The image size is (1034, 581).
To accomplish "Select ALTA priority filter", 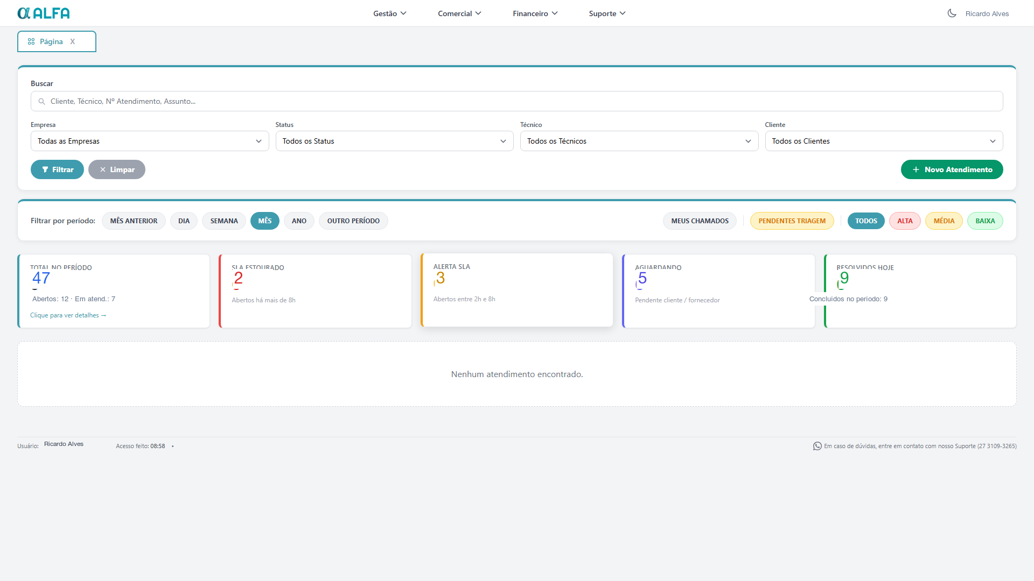I will tap(905, 221).
